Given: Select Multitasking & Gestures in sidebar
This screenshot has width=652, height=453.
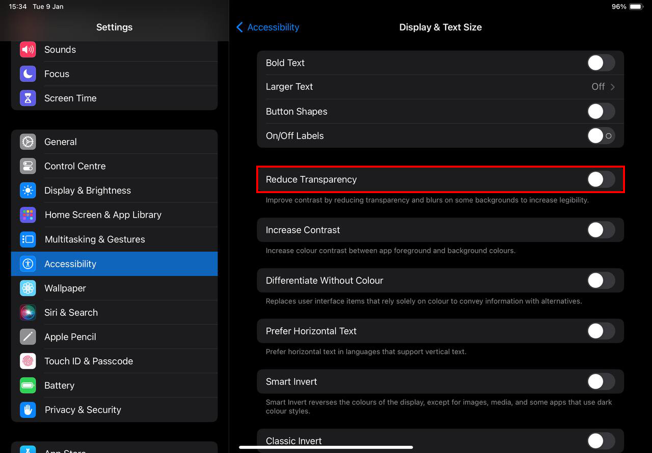Looking at the screenshot, I should point(95,239).
